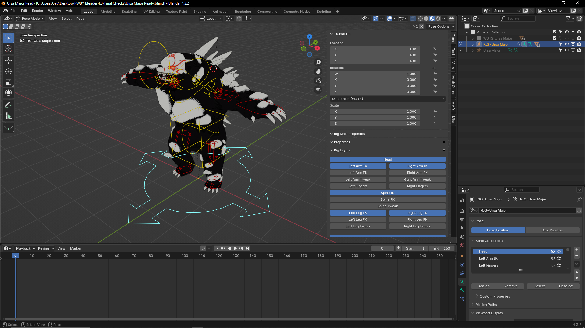
Task: Jump to the timeline start frame
Action: point(217,248)
